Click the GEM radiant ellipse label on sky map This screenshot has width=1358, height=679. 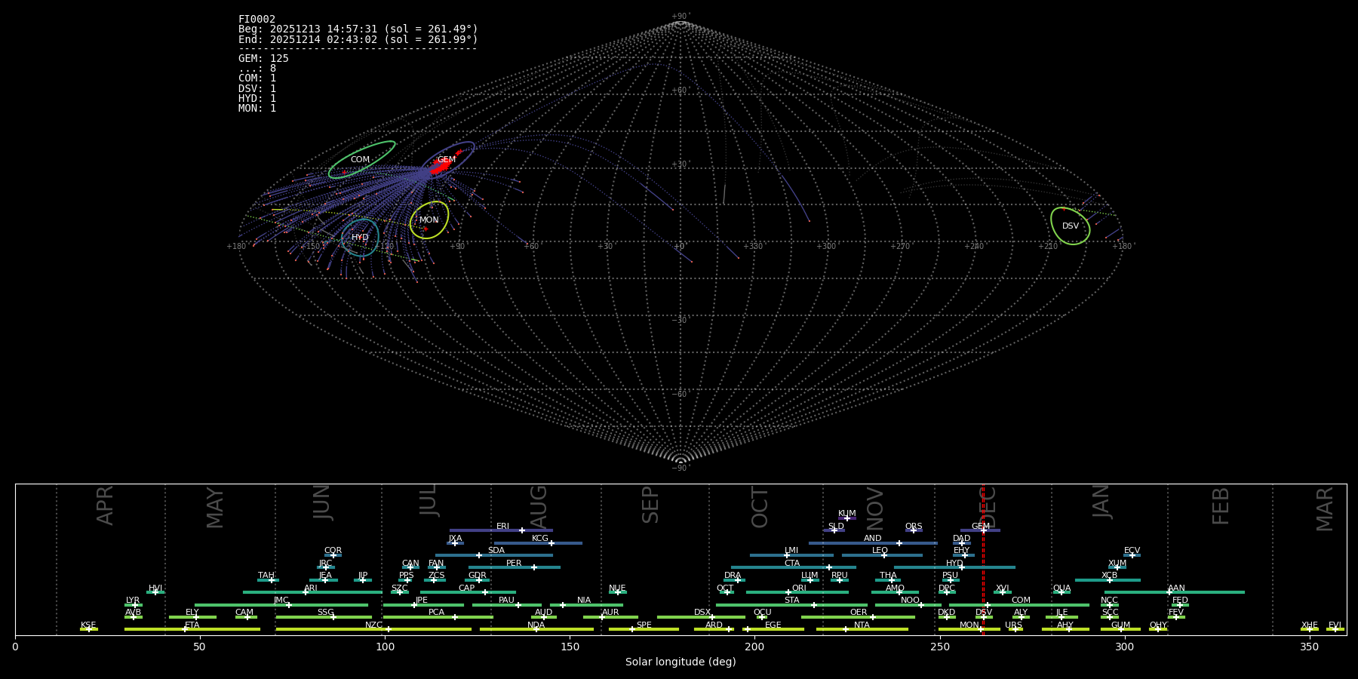[x=447, y=160]
